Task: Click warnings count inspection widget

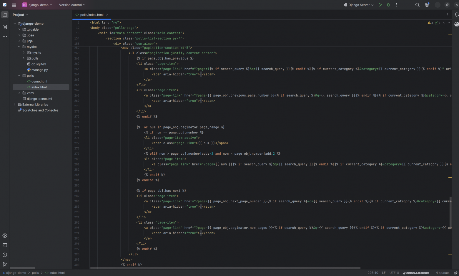Action: point(430,23)
